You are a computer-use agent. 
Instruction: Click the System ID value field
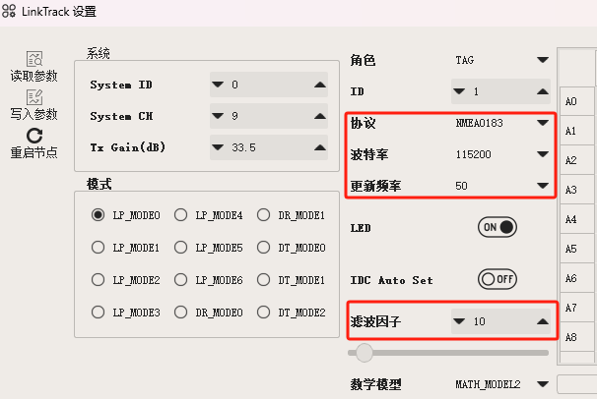269,85
